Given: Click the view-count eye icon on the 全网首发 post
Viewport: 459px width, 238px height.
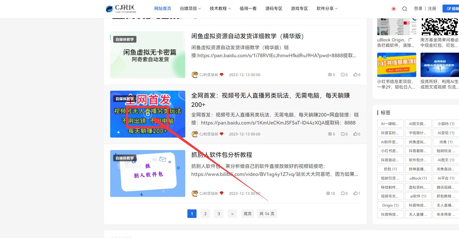Looking at the screenshot, I should tap(330, 134).
